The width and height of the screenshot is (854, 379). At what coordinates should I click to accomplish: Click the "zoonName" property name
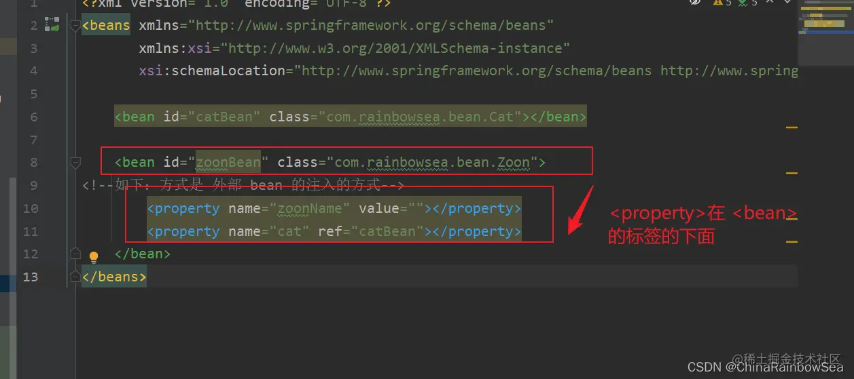tap(309, 208)
